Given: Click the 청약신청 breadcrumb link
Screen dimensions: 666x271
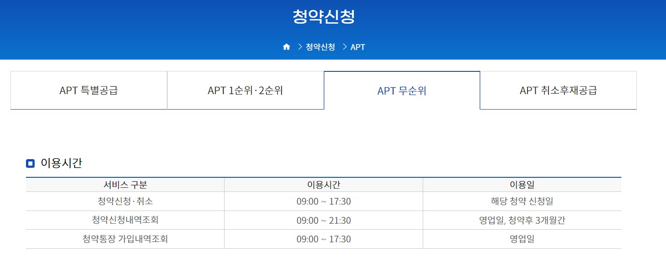Looking at the screenshot, I should (321, 46).
